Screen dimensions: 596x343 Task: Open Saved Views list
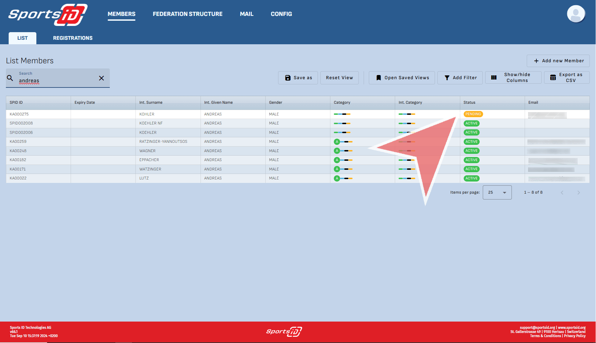coord(403,78)
